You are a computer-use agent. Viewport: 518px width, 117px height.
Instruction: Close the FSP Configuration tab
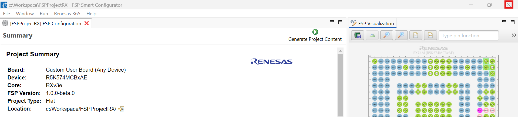coord(87,23)
